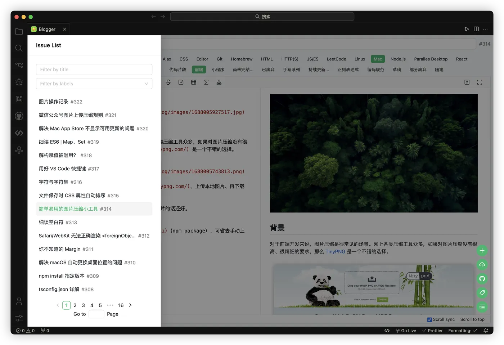
Task: Click Prettier in status bar
Action: point(432,331)
